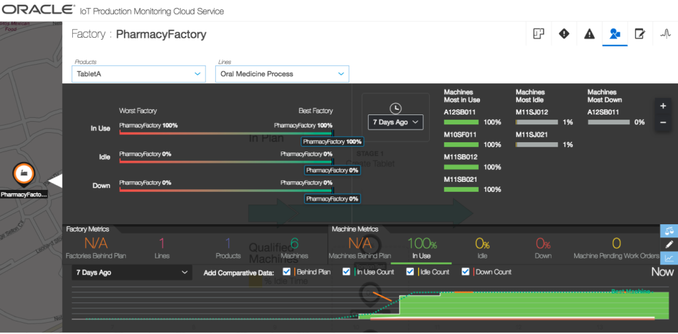
Task: Click the zoom out minus button
Action: (x=663, y=122)
